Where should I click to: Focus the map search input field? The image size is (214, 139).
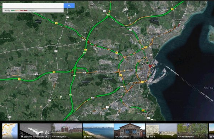(33, 6)
